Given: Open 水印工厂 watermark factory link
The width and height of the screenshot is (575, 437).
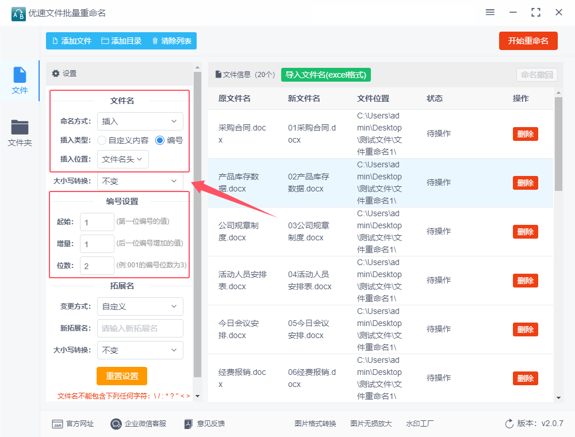Looking at the screenshot, I should click(x=420, y=424).
